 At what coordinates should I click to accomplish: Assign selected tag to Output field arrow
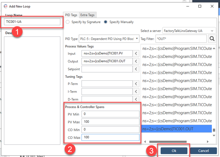136,61
